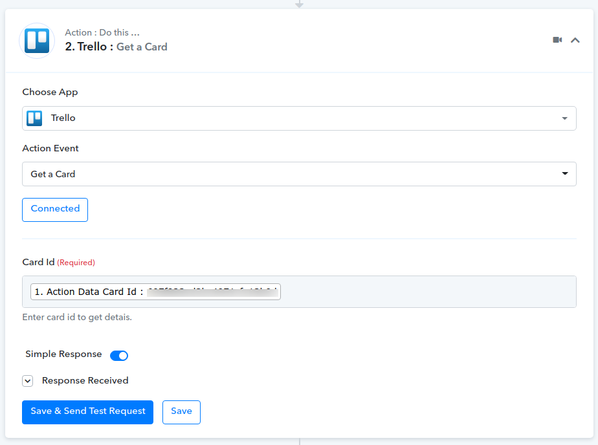Open the Action Event dropdown Get a Card

click(x=299, y=174)
